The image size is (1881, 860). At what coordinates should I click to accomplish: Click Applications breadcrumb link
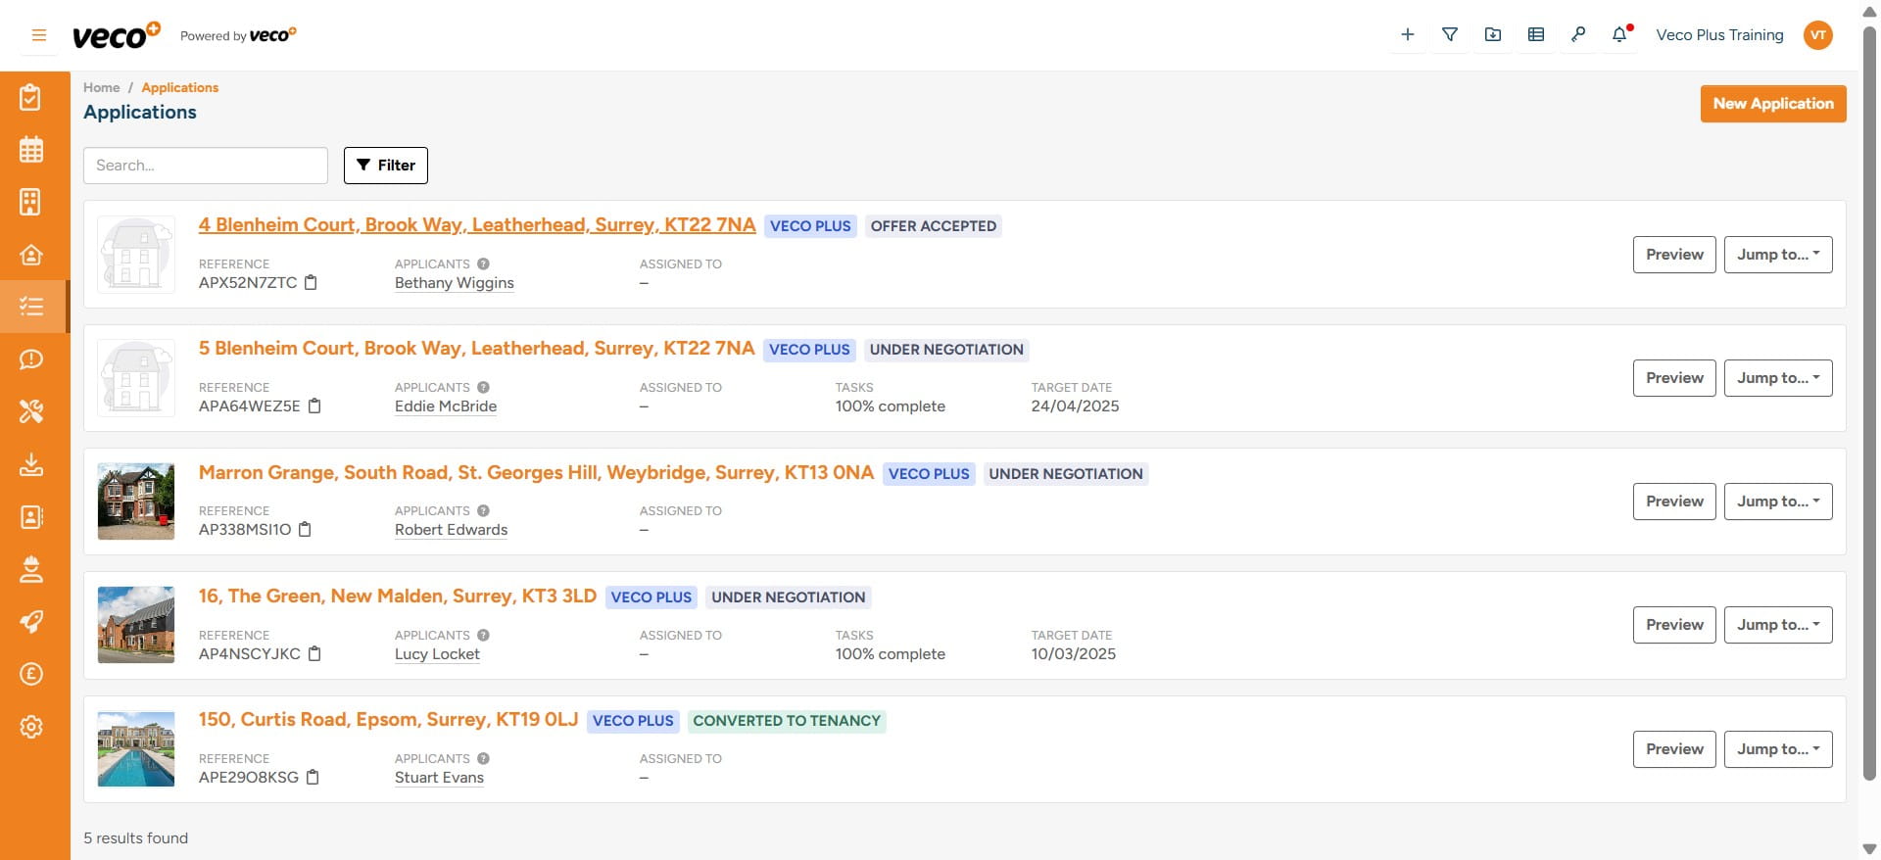[180, 88]
